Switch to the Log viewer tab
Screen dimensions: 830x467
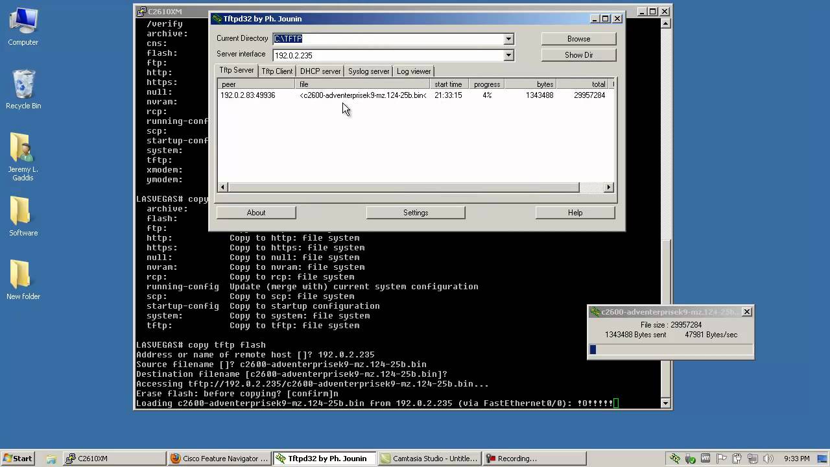[414, 71]
